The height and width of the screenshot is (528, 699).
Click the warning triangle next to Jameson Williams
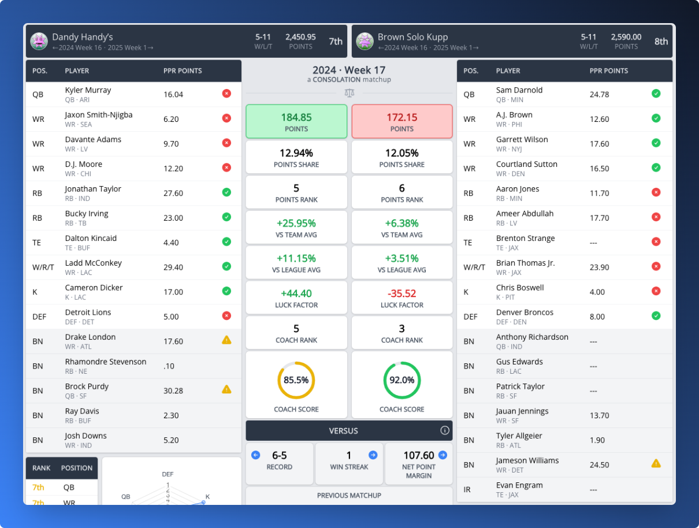pos(656,463)
